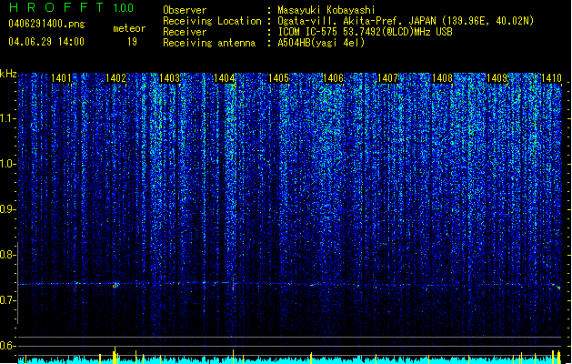Click the 1.1 frequency axis label

7,118
